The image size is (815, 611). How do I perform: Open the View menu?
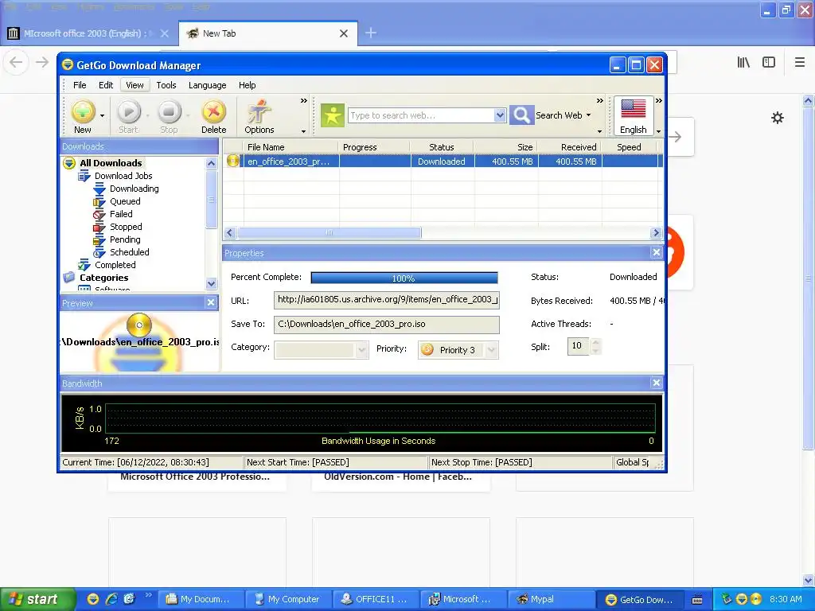coord(135,85)
